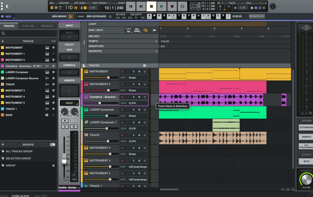Toggle the loop playback icon in transport

tap(182, 6)
